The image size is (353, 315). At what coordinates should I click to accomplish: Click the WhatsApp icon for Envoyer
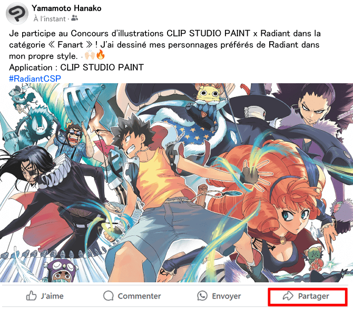[202, 296]
